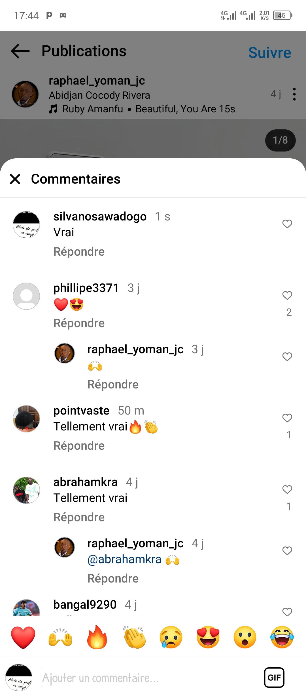
Task: Open the three-dot post options menu
Action: [x=294, y=94]
